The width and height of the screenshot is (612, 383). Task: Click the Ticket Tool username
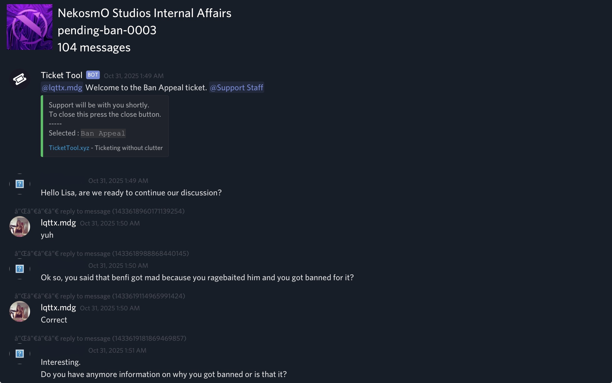(61, 75)
